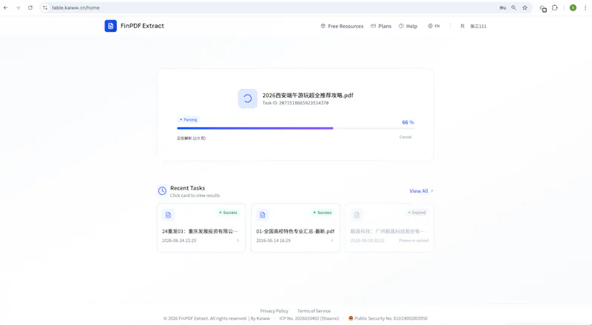The height and width of the screenshot is (325, 592).
Task: Click the password key icon in address bar
Action: click(x=502, y=7)
